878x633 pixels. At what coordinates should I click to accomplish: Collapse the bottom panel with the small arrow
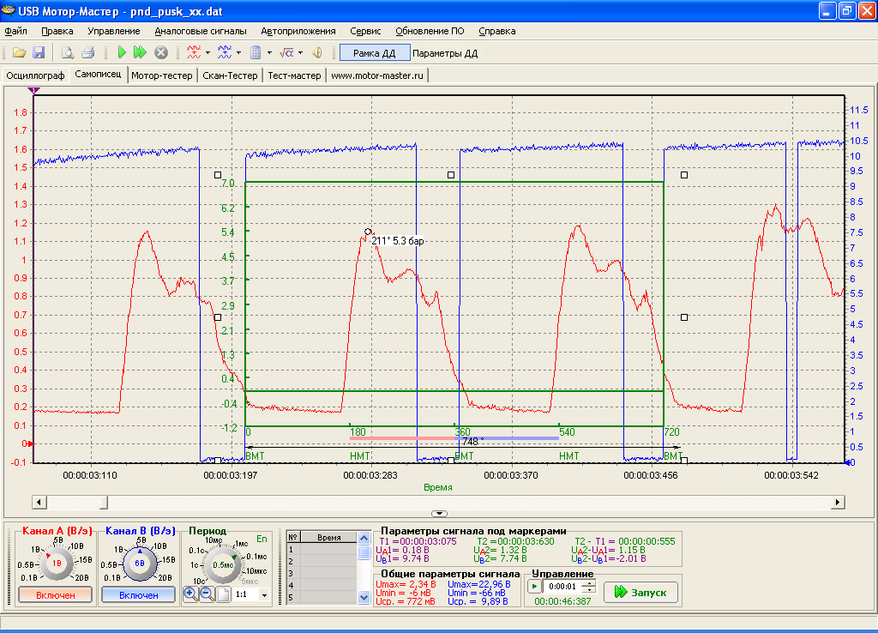pyautogui.click(x=439, y=514)
